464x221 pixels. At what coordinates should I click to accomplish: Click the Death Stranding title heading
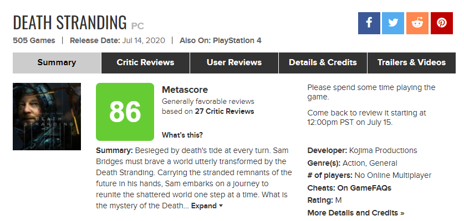70,23
